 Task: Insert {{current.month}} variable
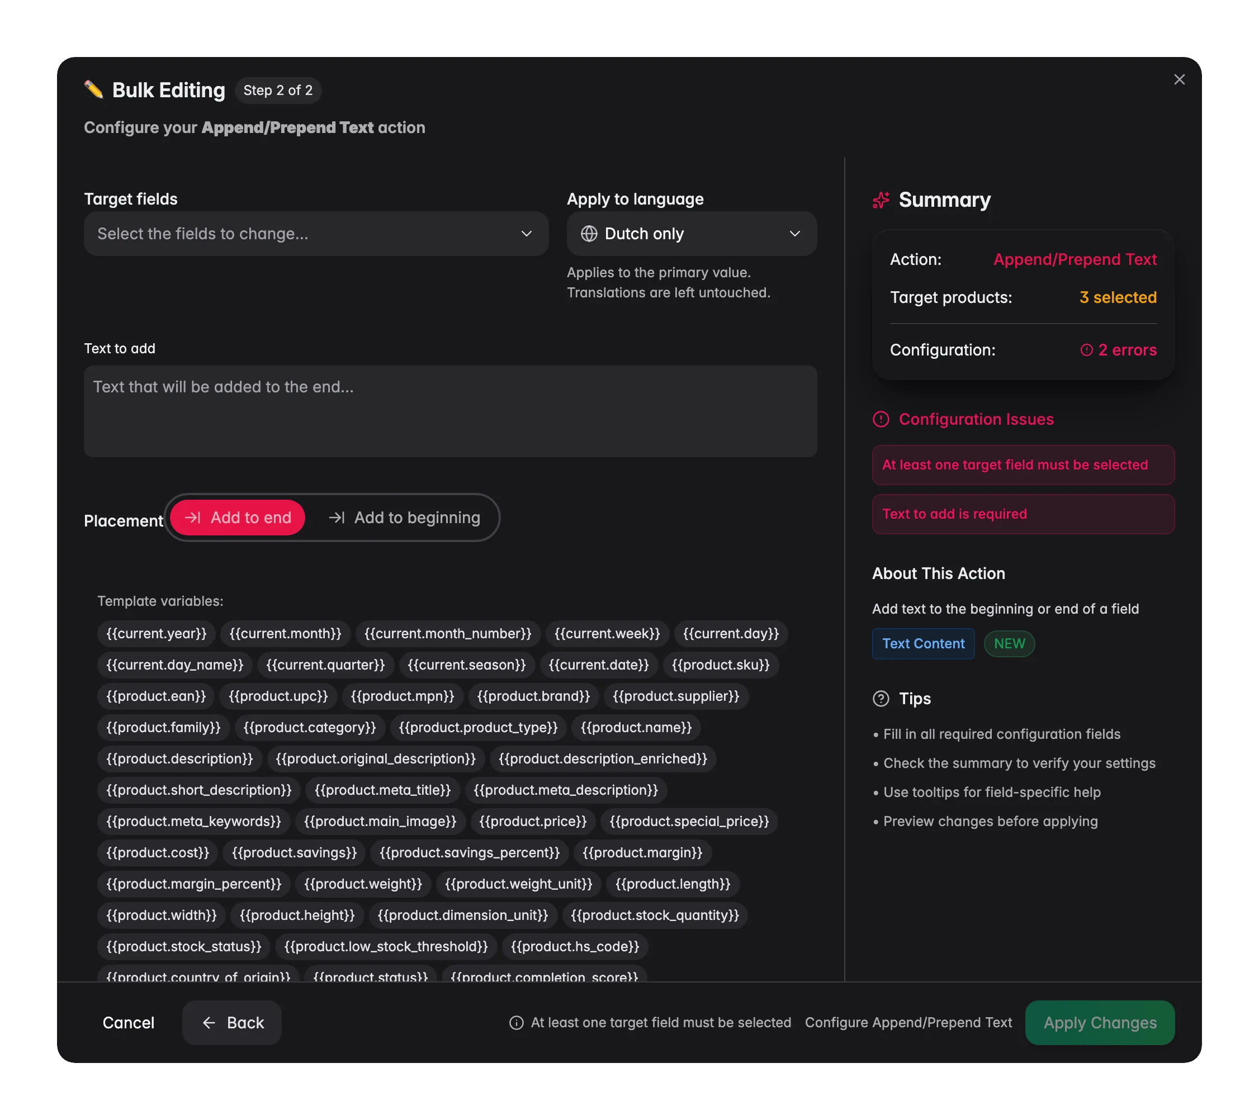pos(285,634)
